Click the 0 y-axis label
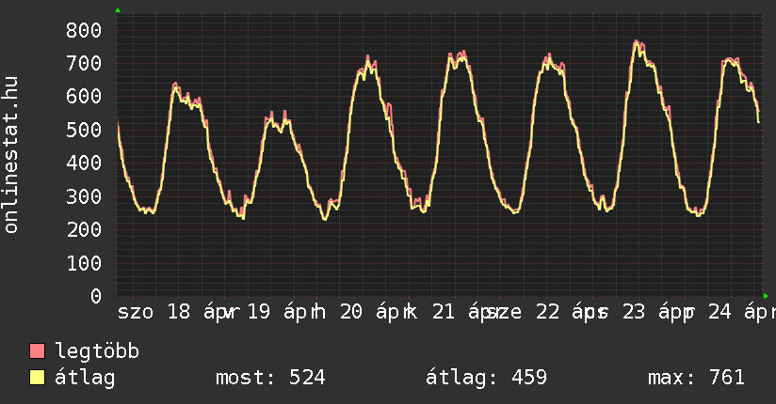Screen dimensions: 776x404 point(95,296)
